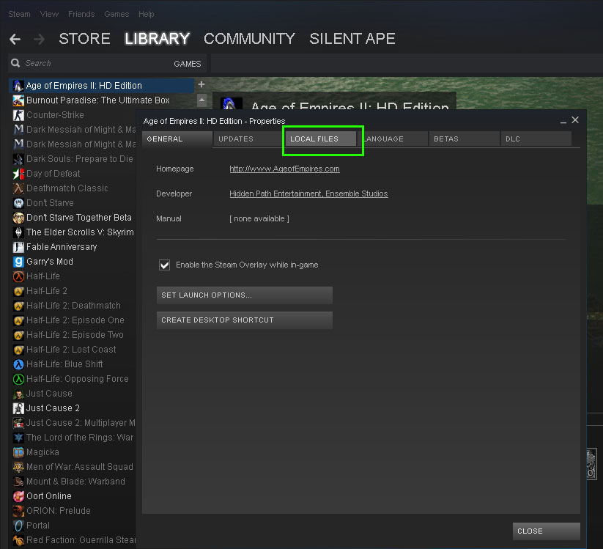603x549 pixels.
Task: Click the Half-Life: Opposing Force icon
Action: click(18, 379)
